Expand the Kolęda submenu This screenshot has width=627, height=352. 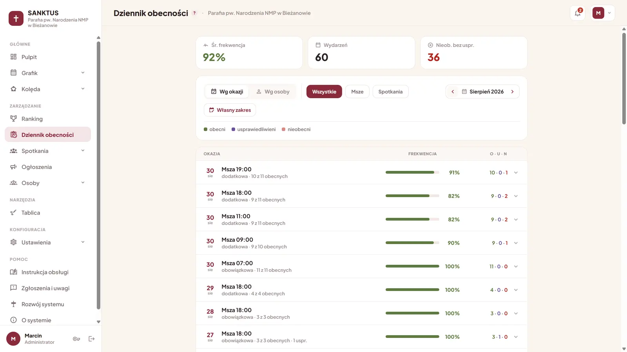[x=83, y=89]
